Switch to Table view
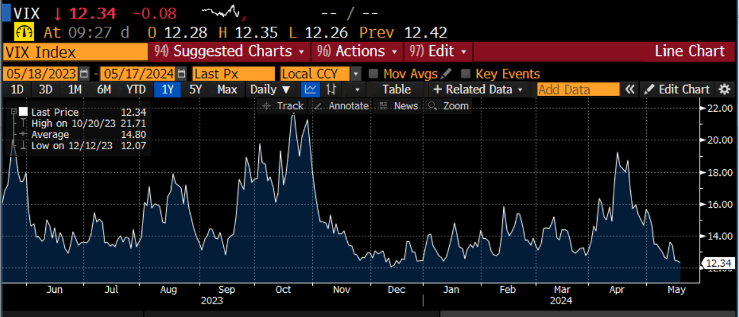The height and width of the screenshot is (317, 739). (396, 90)
